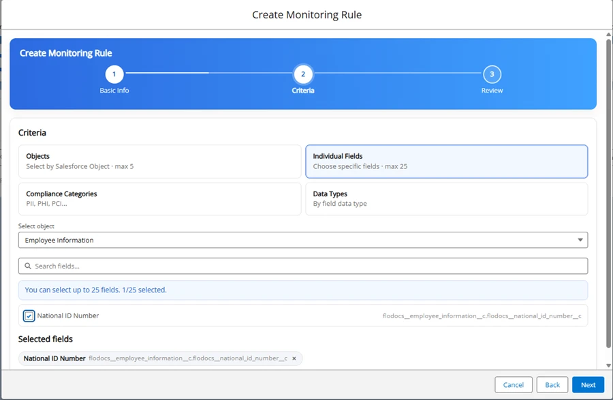Choose the Compliance Categories option
This screenshot has height=400, width=613.
[159, 199]
